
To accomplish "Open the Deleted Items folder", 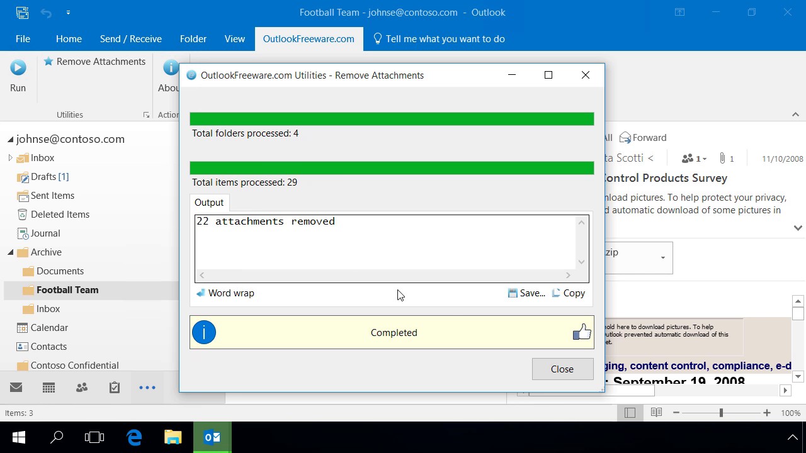I will [60, 215].
